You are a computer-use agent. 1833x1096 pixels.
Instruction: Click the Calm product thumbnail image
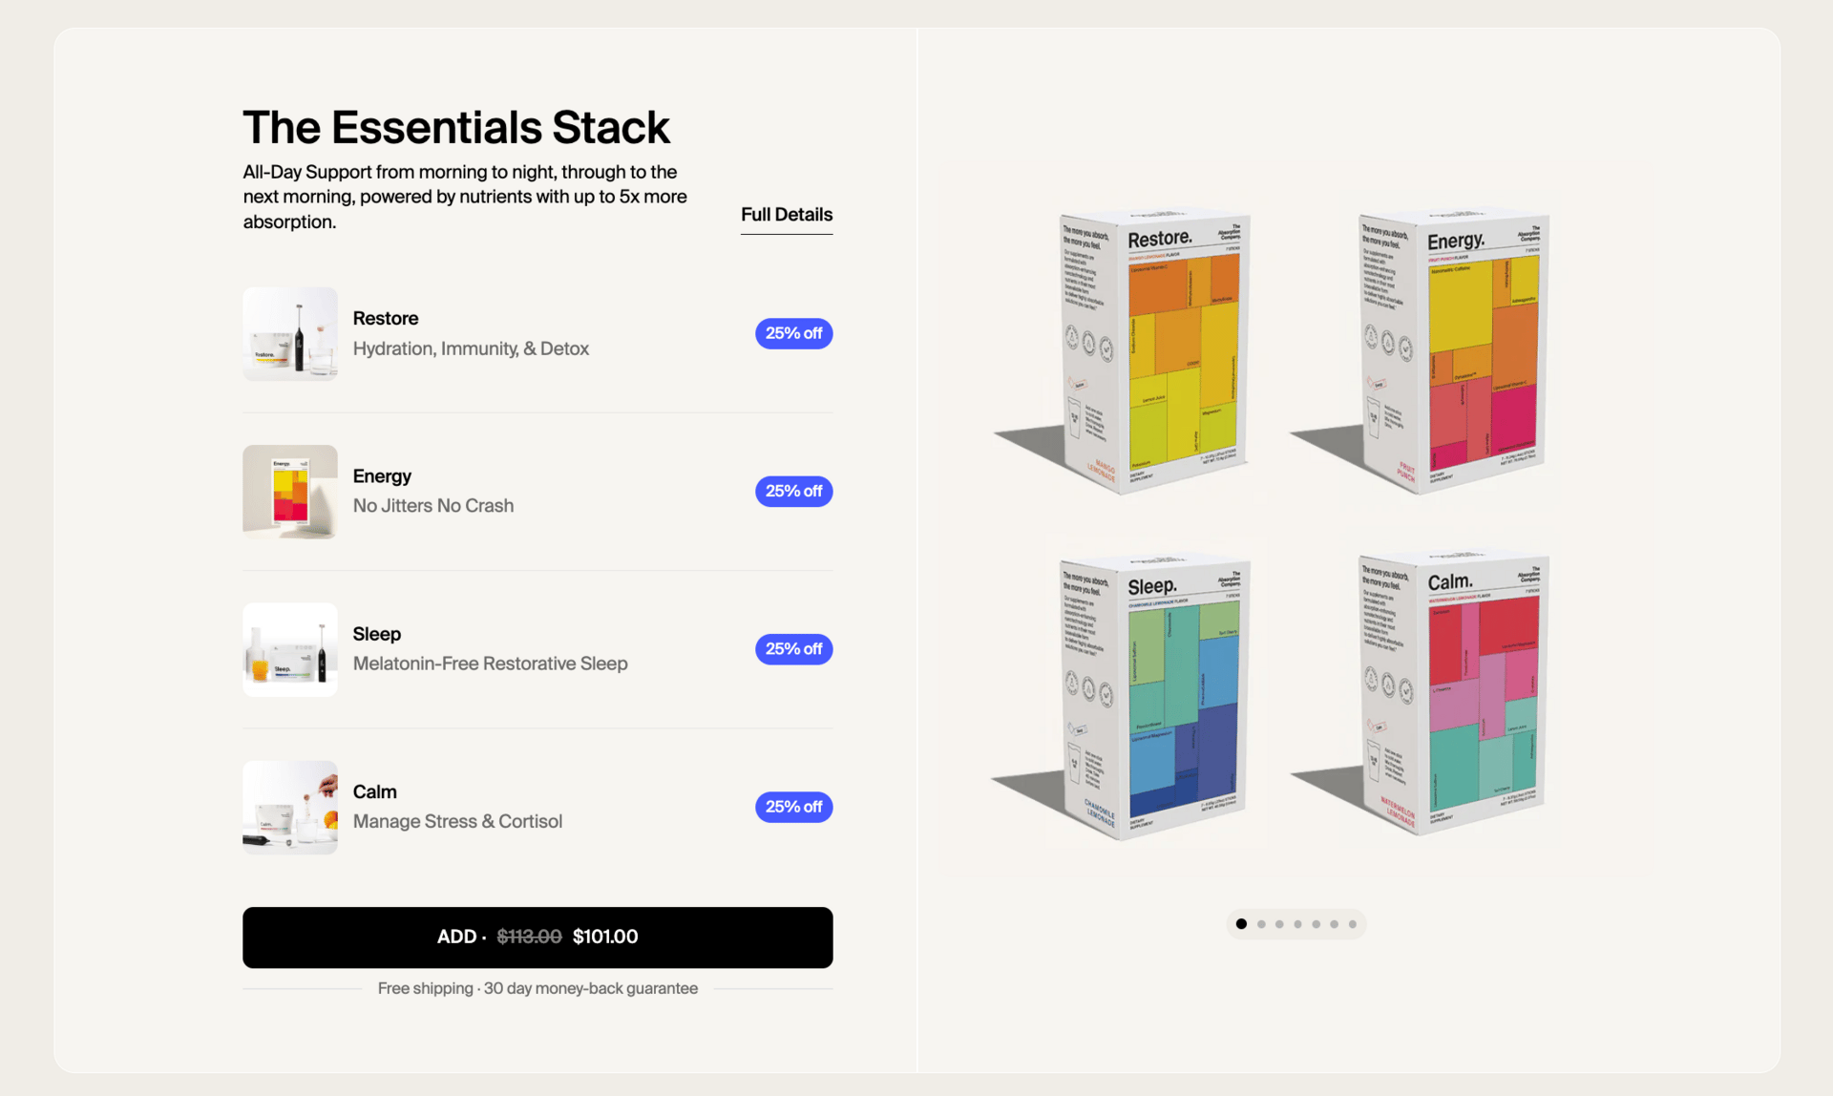(x=289, y=807)
